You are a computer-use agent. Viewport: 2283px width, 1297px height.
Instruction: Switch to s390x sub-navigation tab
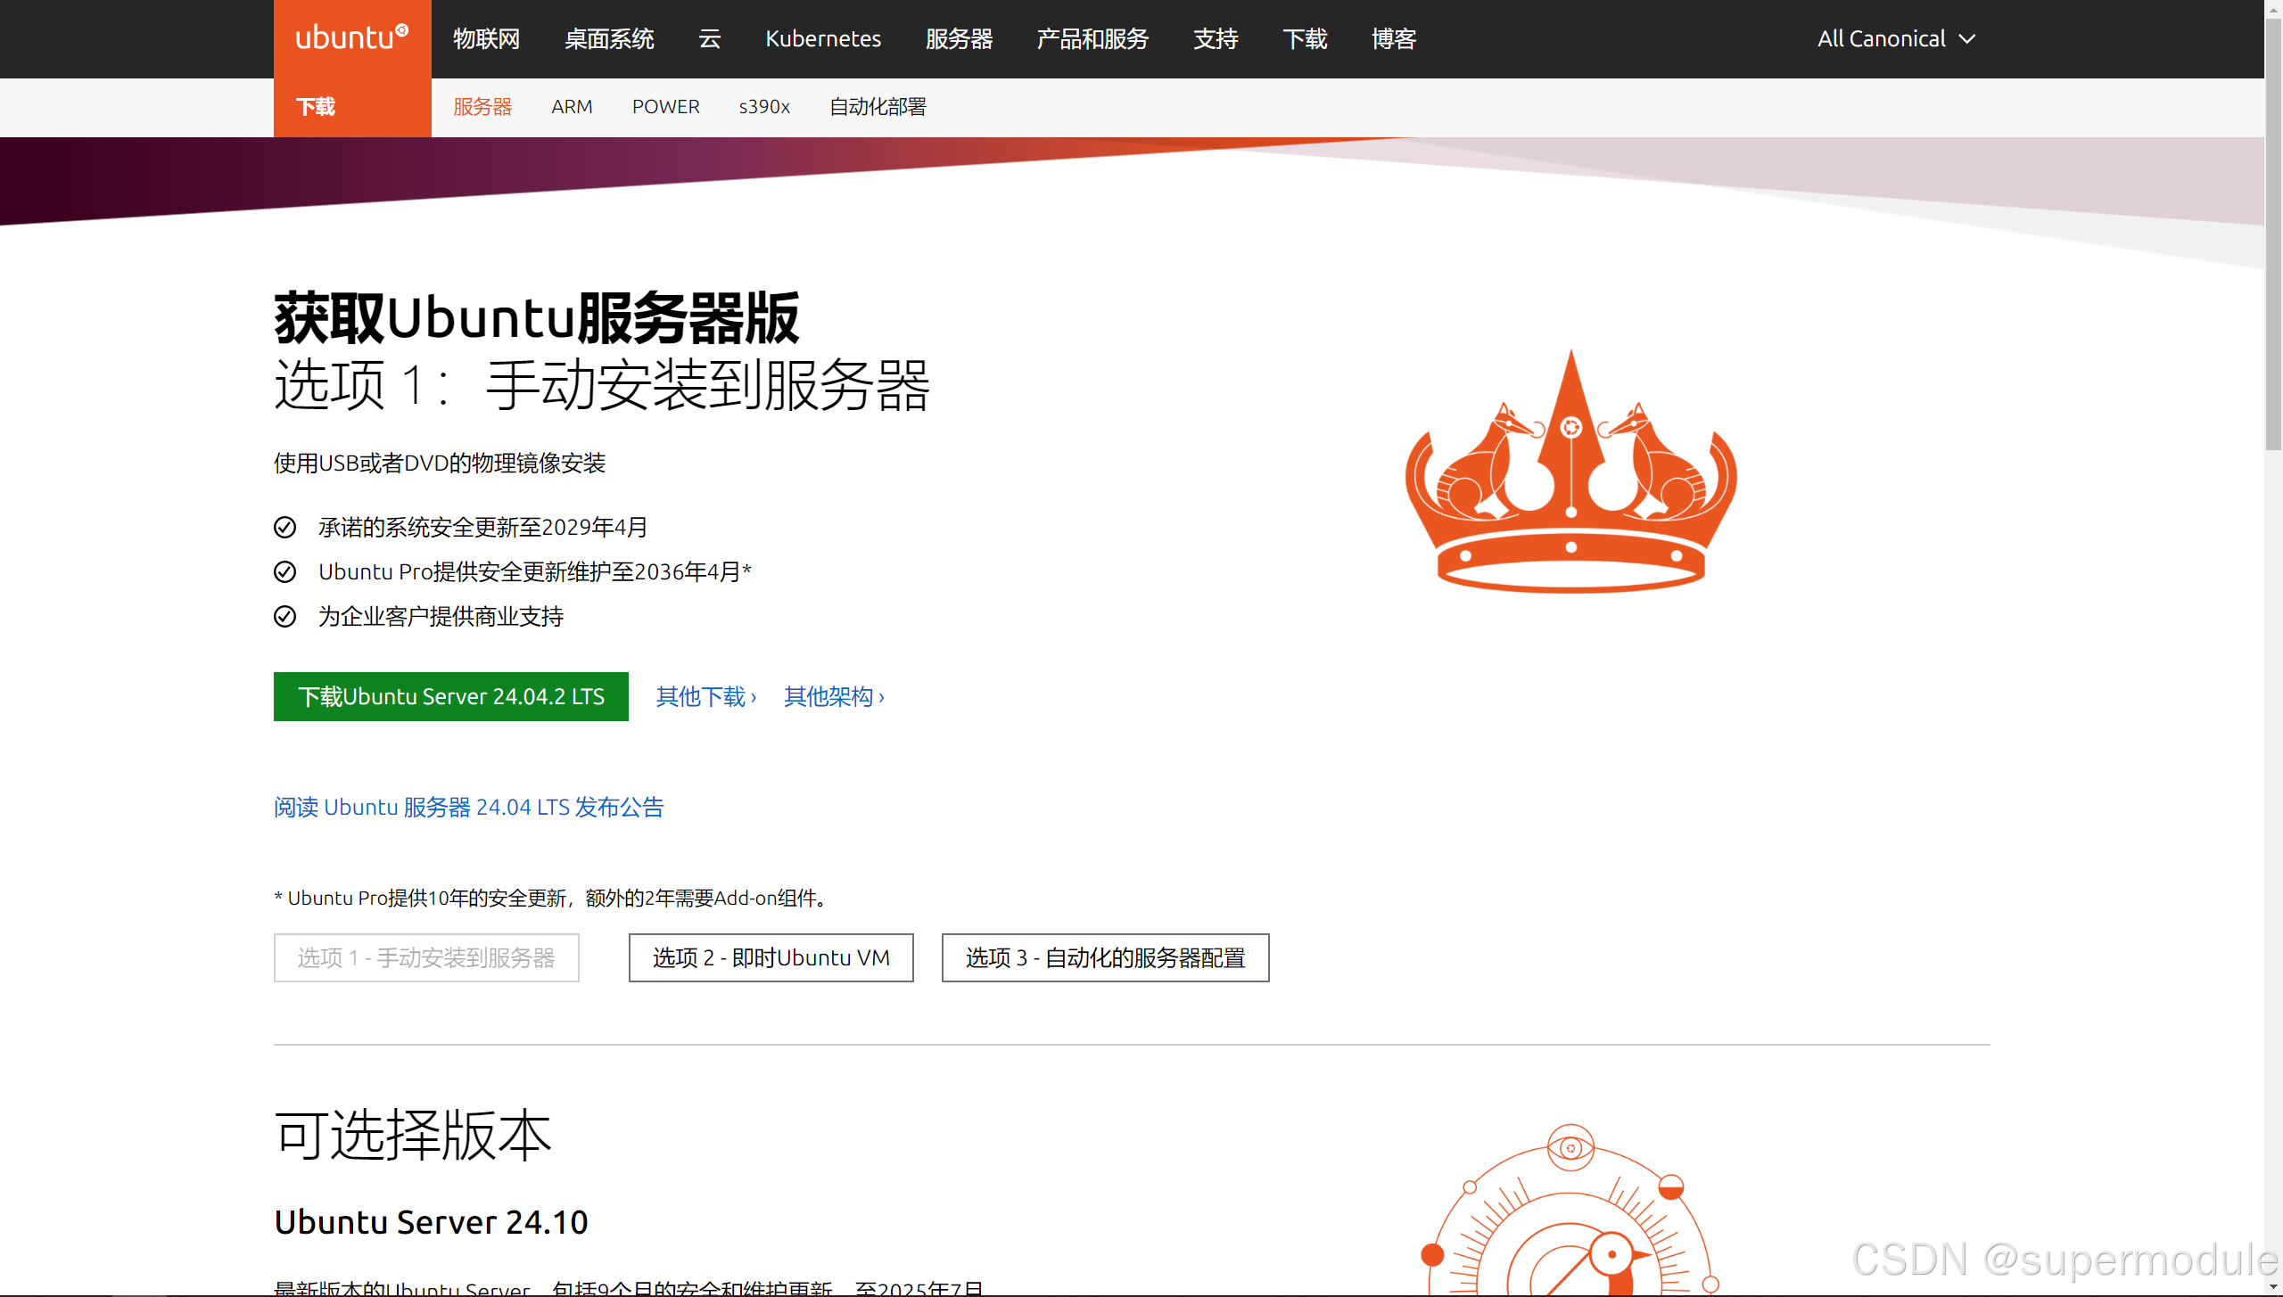763,107
